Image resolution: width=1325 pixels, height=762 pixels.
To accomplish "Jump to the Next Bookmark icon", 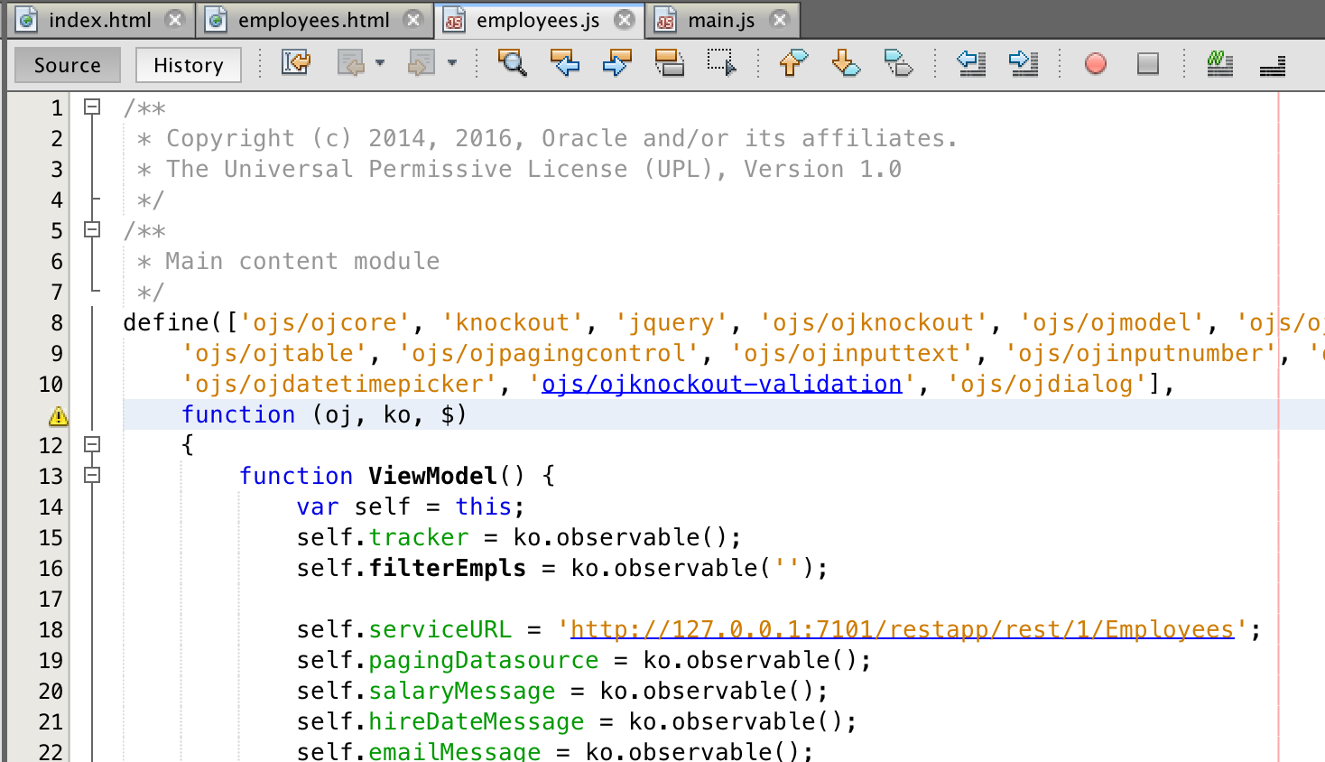I will click(846, 64).
